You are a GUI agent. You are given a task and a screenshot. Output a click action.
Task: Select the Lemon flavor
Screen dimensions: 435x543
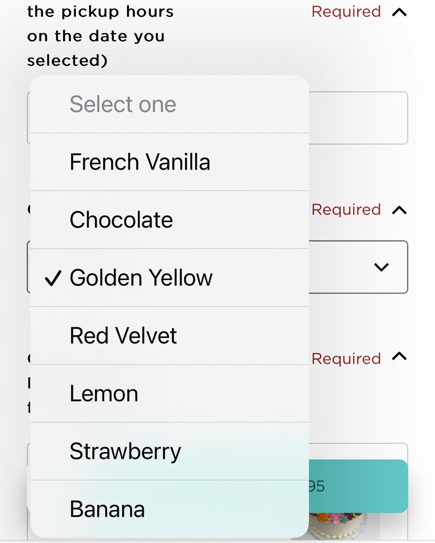click(x=104, y=394)
